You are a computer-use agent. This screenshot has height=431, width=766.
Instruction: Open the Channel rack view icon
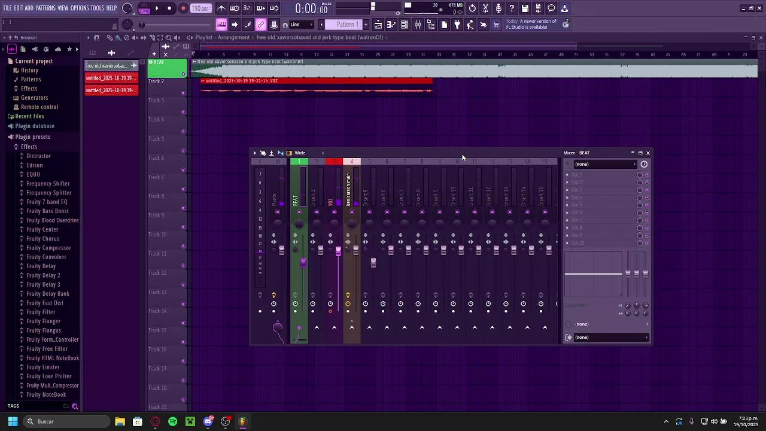point(405,25)
